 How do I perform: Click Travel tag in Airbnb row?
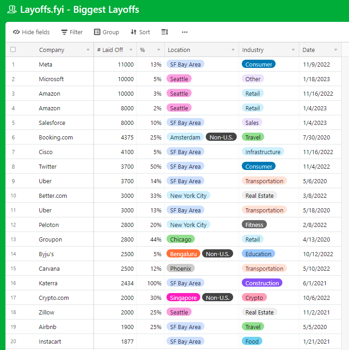[x=253, y=327]
